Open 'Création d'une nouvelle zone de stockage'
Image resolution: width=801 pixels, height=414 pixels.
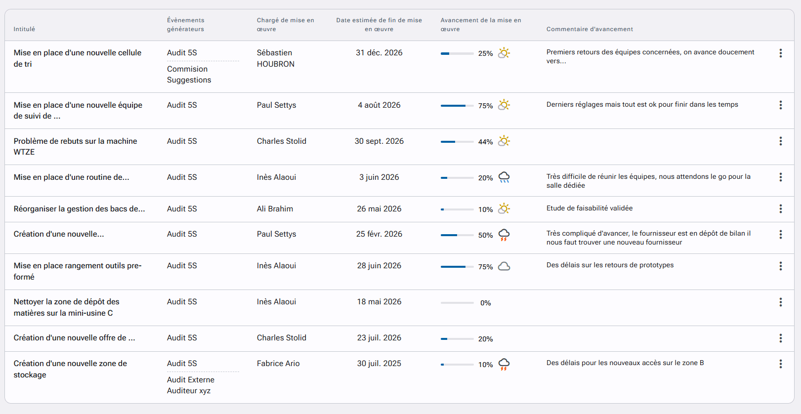[x=71, y=369]
